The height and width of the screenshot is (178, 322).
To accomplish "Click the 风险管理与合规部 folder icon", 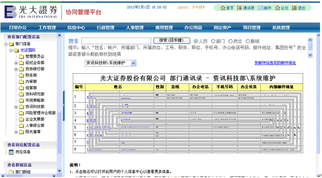I will tap(21, 113).
